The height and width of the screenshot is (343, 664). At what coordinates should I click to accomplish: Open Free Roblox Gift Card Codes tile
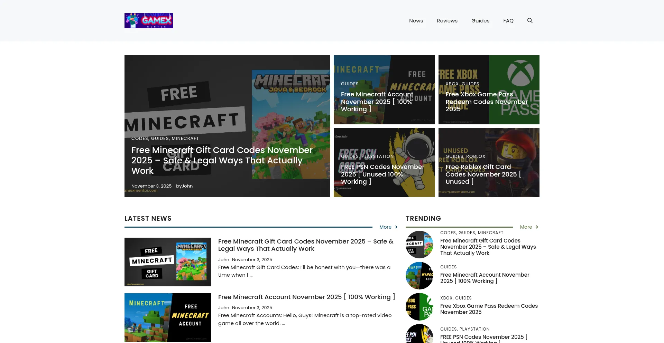tap(483, 174)
